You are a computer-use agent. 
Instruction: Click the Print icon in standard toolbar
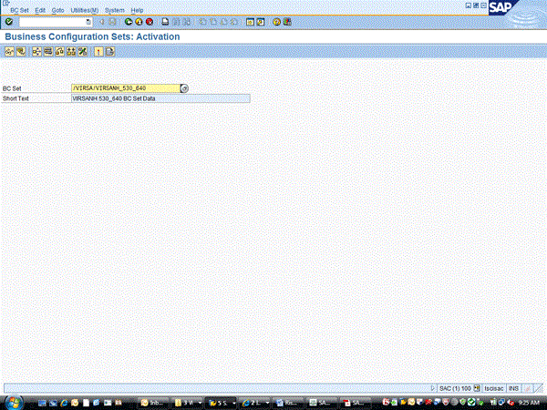pos(164,21)
